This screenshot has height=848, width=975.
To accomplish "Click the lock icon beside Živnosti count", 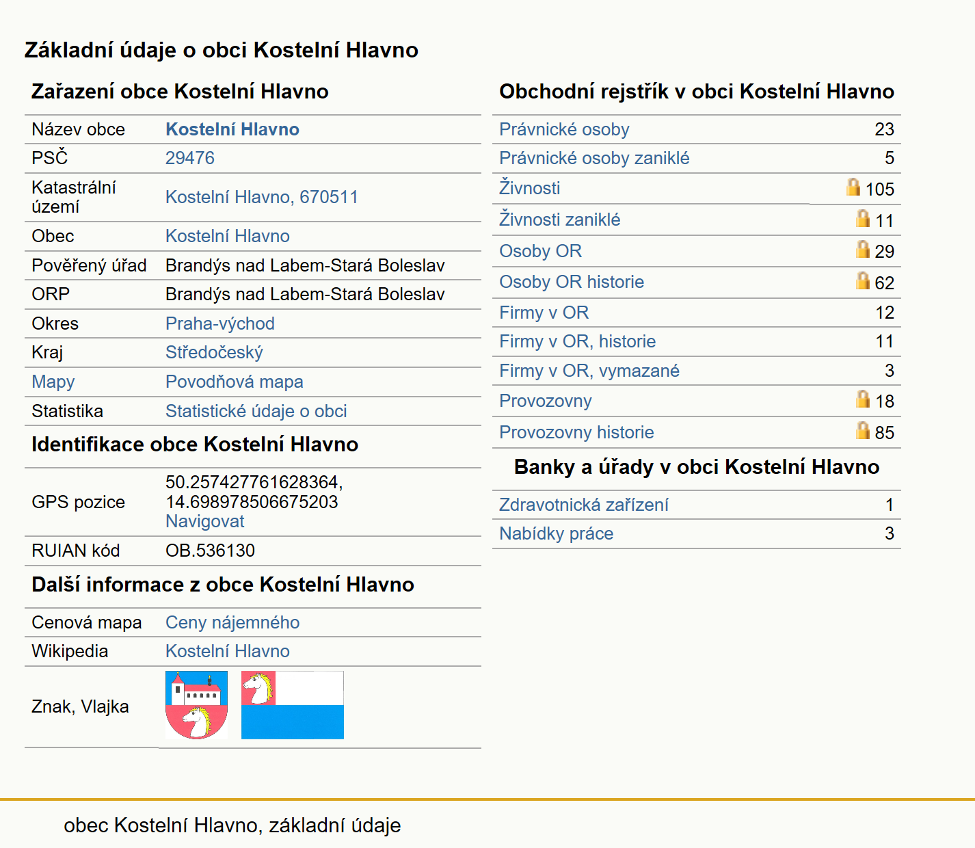I will (853, 187).
